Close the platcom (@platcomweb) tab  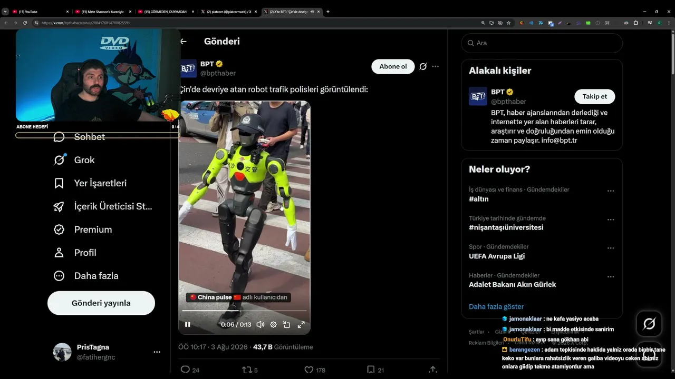click(257, 12)
